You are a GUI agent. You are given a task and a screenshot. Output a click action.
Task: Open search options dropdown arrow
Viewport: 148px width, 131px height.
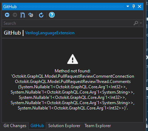141,23
